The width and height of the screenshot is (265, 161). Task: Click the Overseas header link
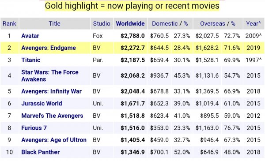point(212,23)
